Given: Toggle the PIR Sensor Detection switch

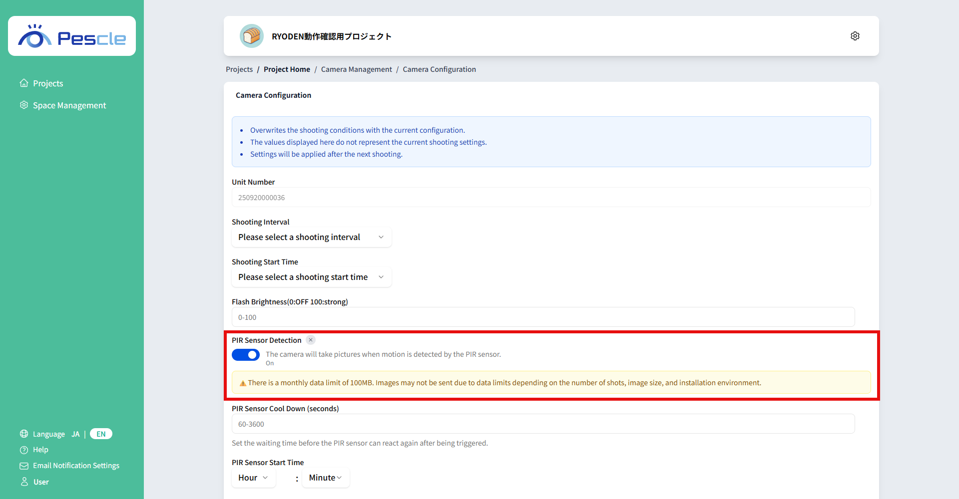Looking at the screenshot, I should click(246, 355).
